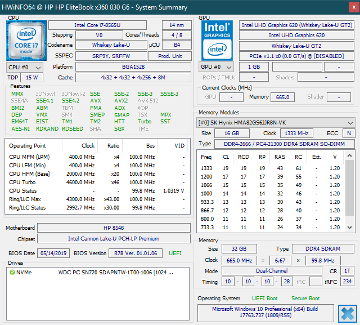Click the Intel Graphics logo
The width and height of the screenshot is (360, 325).
(x=217, y=39)
